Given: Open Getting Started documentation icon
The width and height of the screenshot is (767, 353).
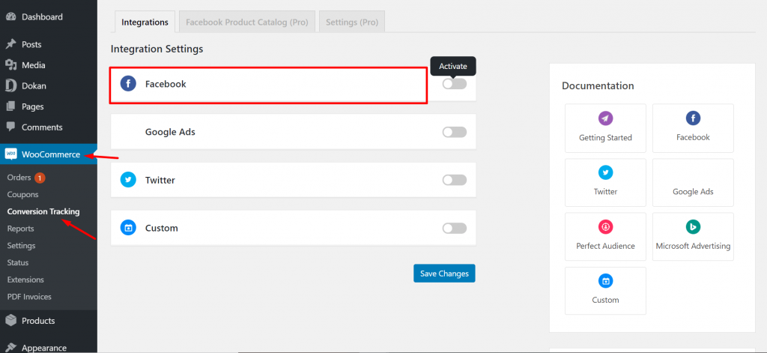Looking at the screenshot, I should click(605, 118).
